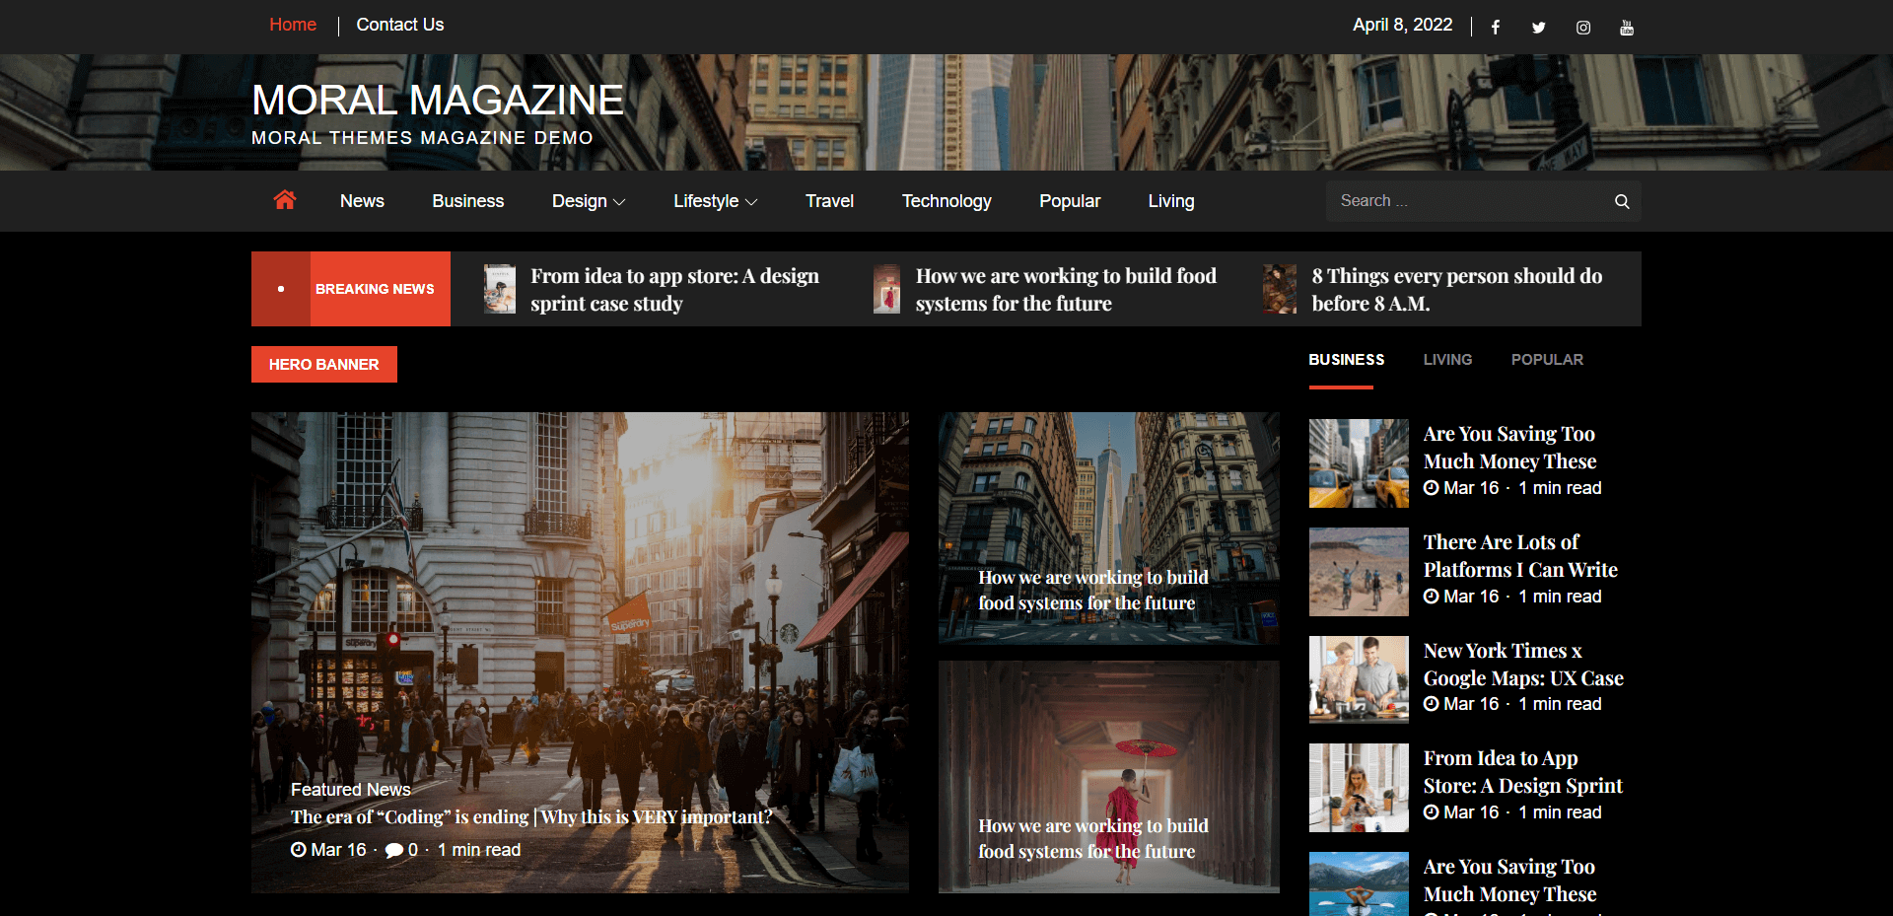
Task: Click thumbnail beside food systems breaking story
Action: tap(886, 289)
